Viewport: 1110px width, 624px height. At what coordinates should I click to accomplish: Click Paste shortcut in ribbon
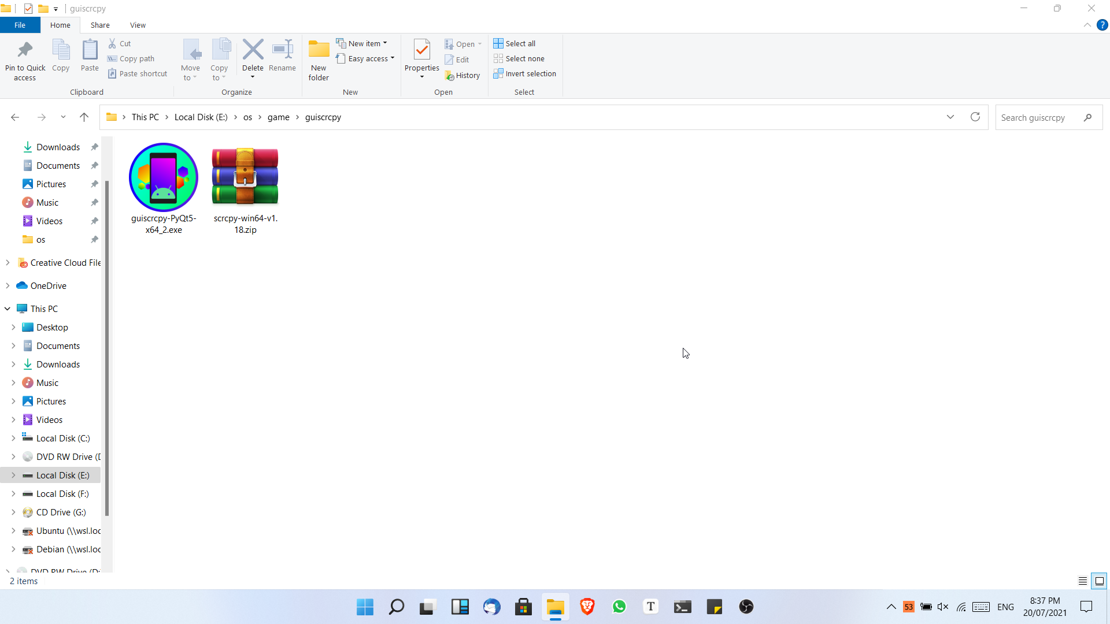[x=138, y=73]
